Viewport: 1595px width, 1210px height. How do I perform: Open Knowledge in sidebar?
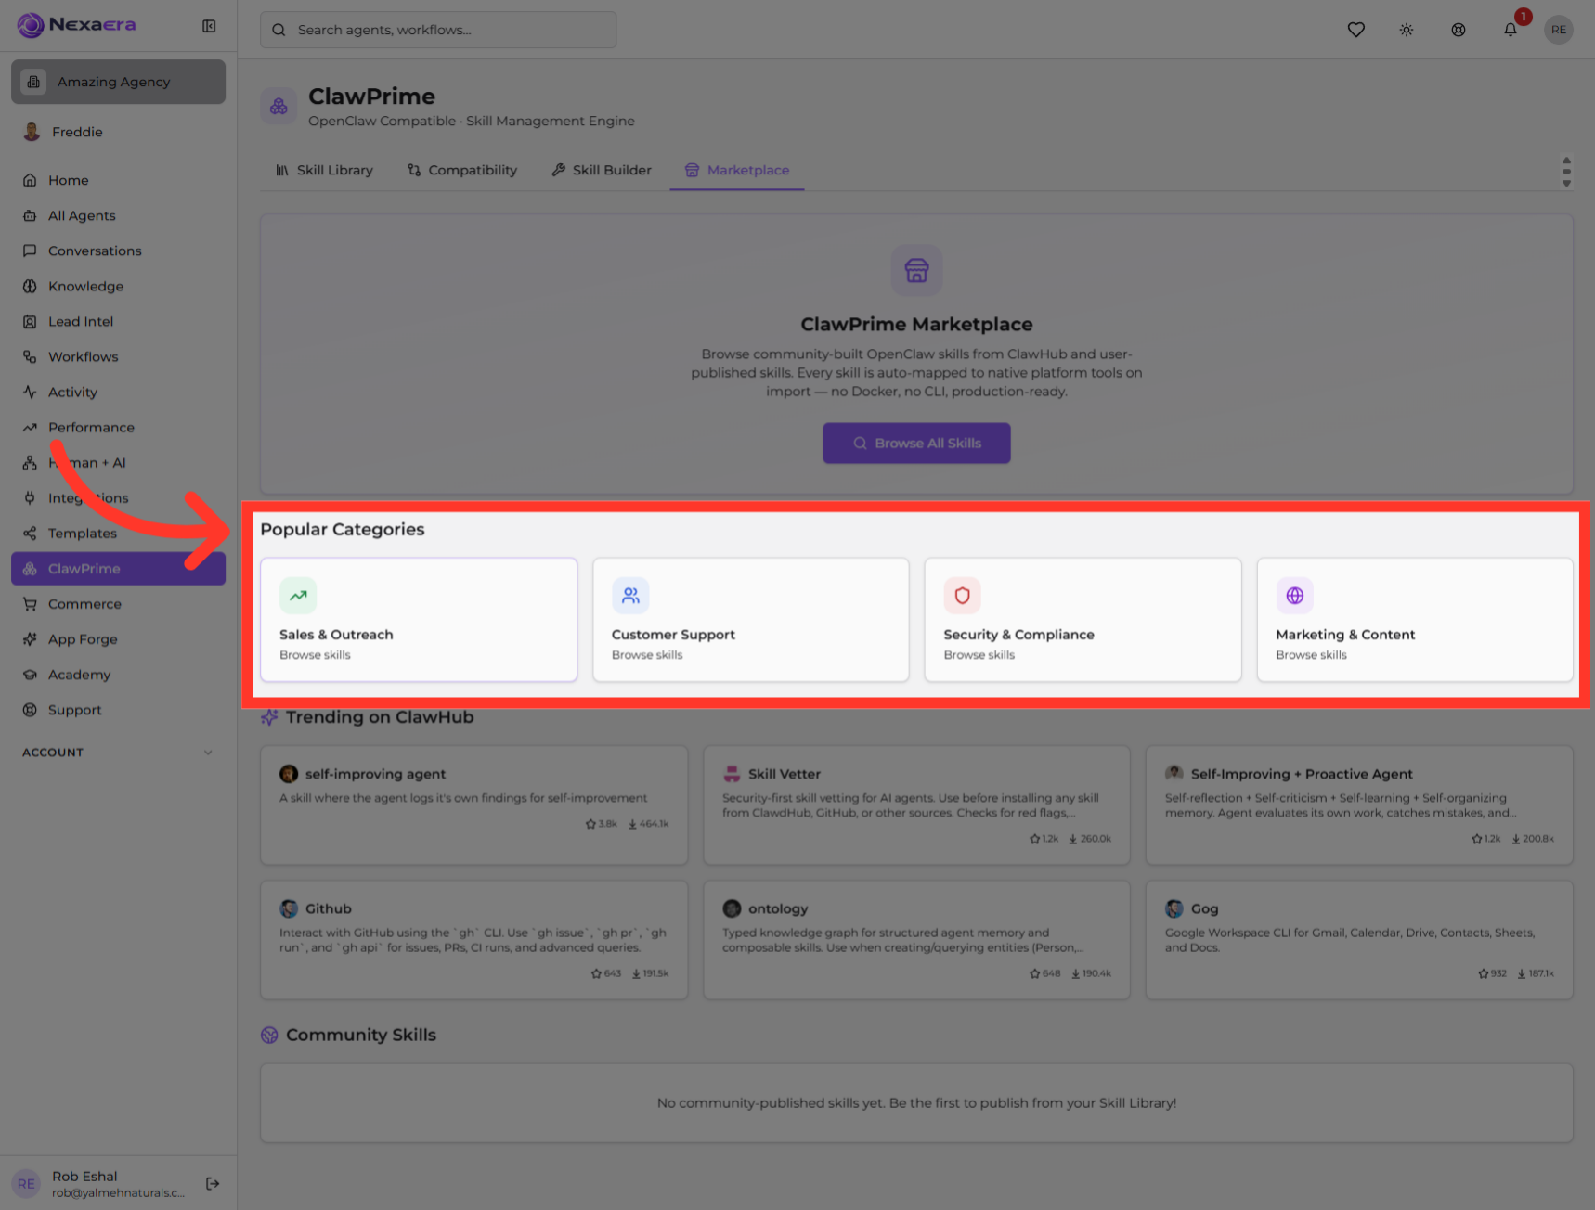(x=118, y=286)
